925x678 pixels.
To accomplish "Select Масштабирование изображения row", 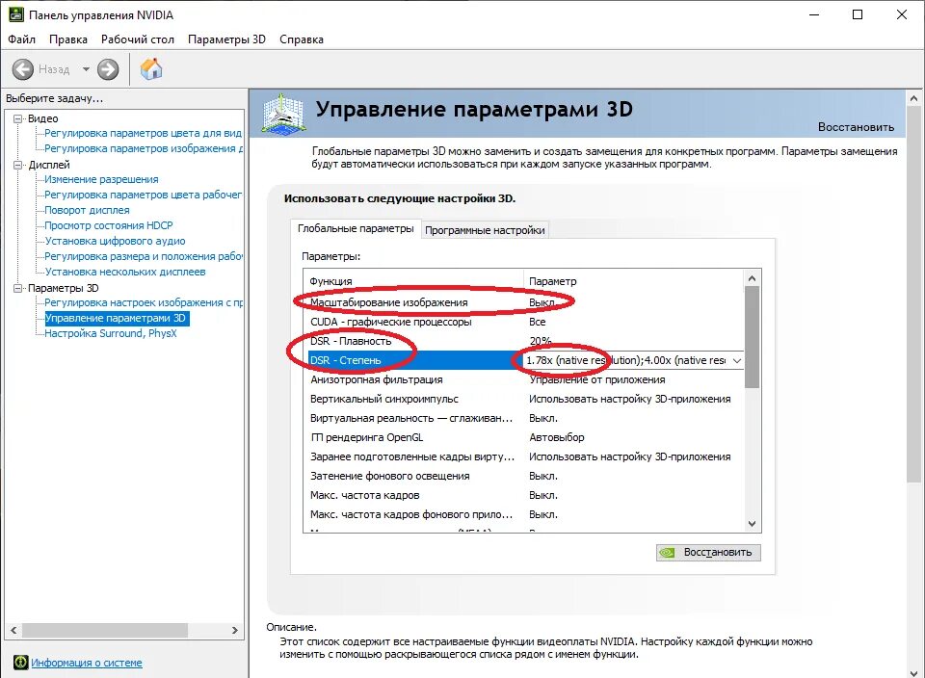I will pyautogui.click(x=523, y=302).
